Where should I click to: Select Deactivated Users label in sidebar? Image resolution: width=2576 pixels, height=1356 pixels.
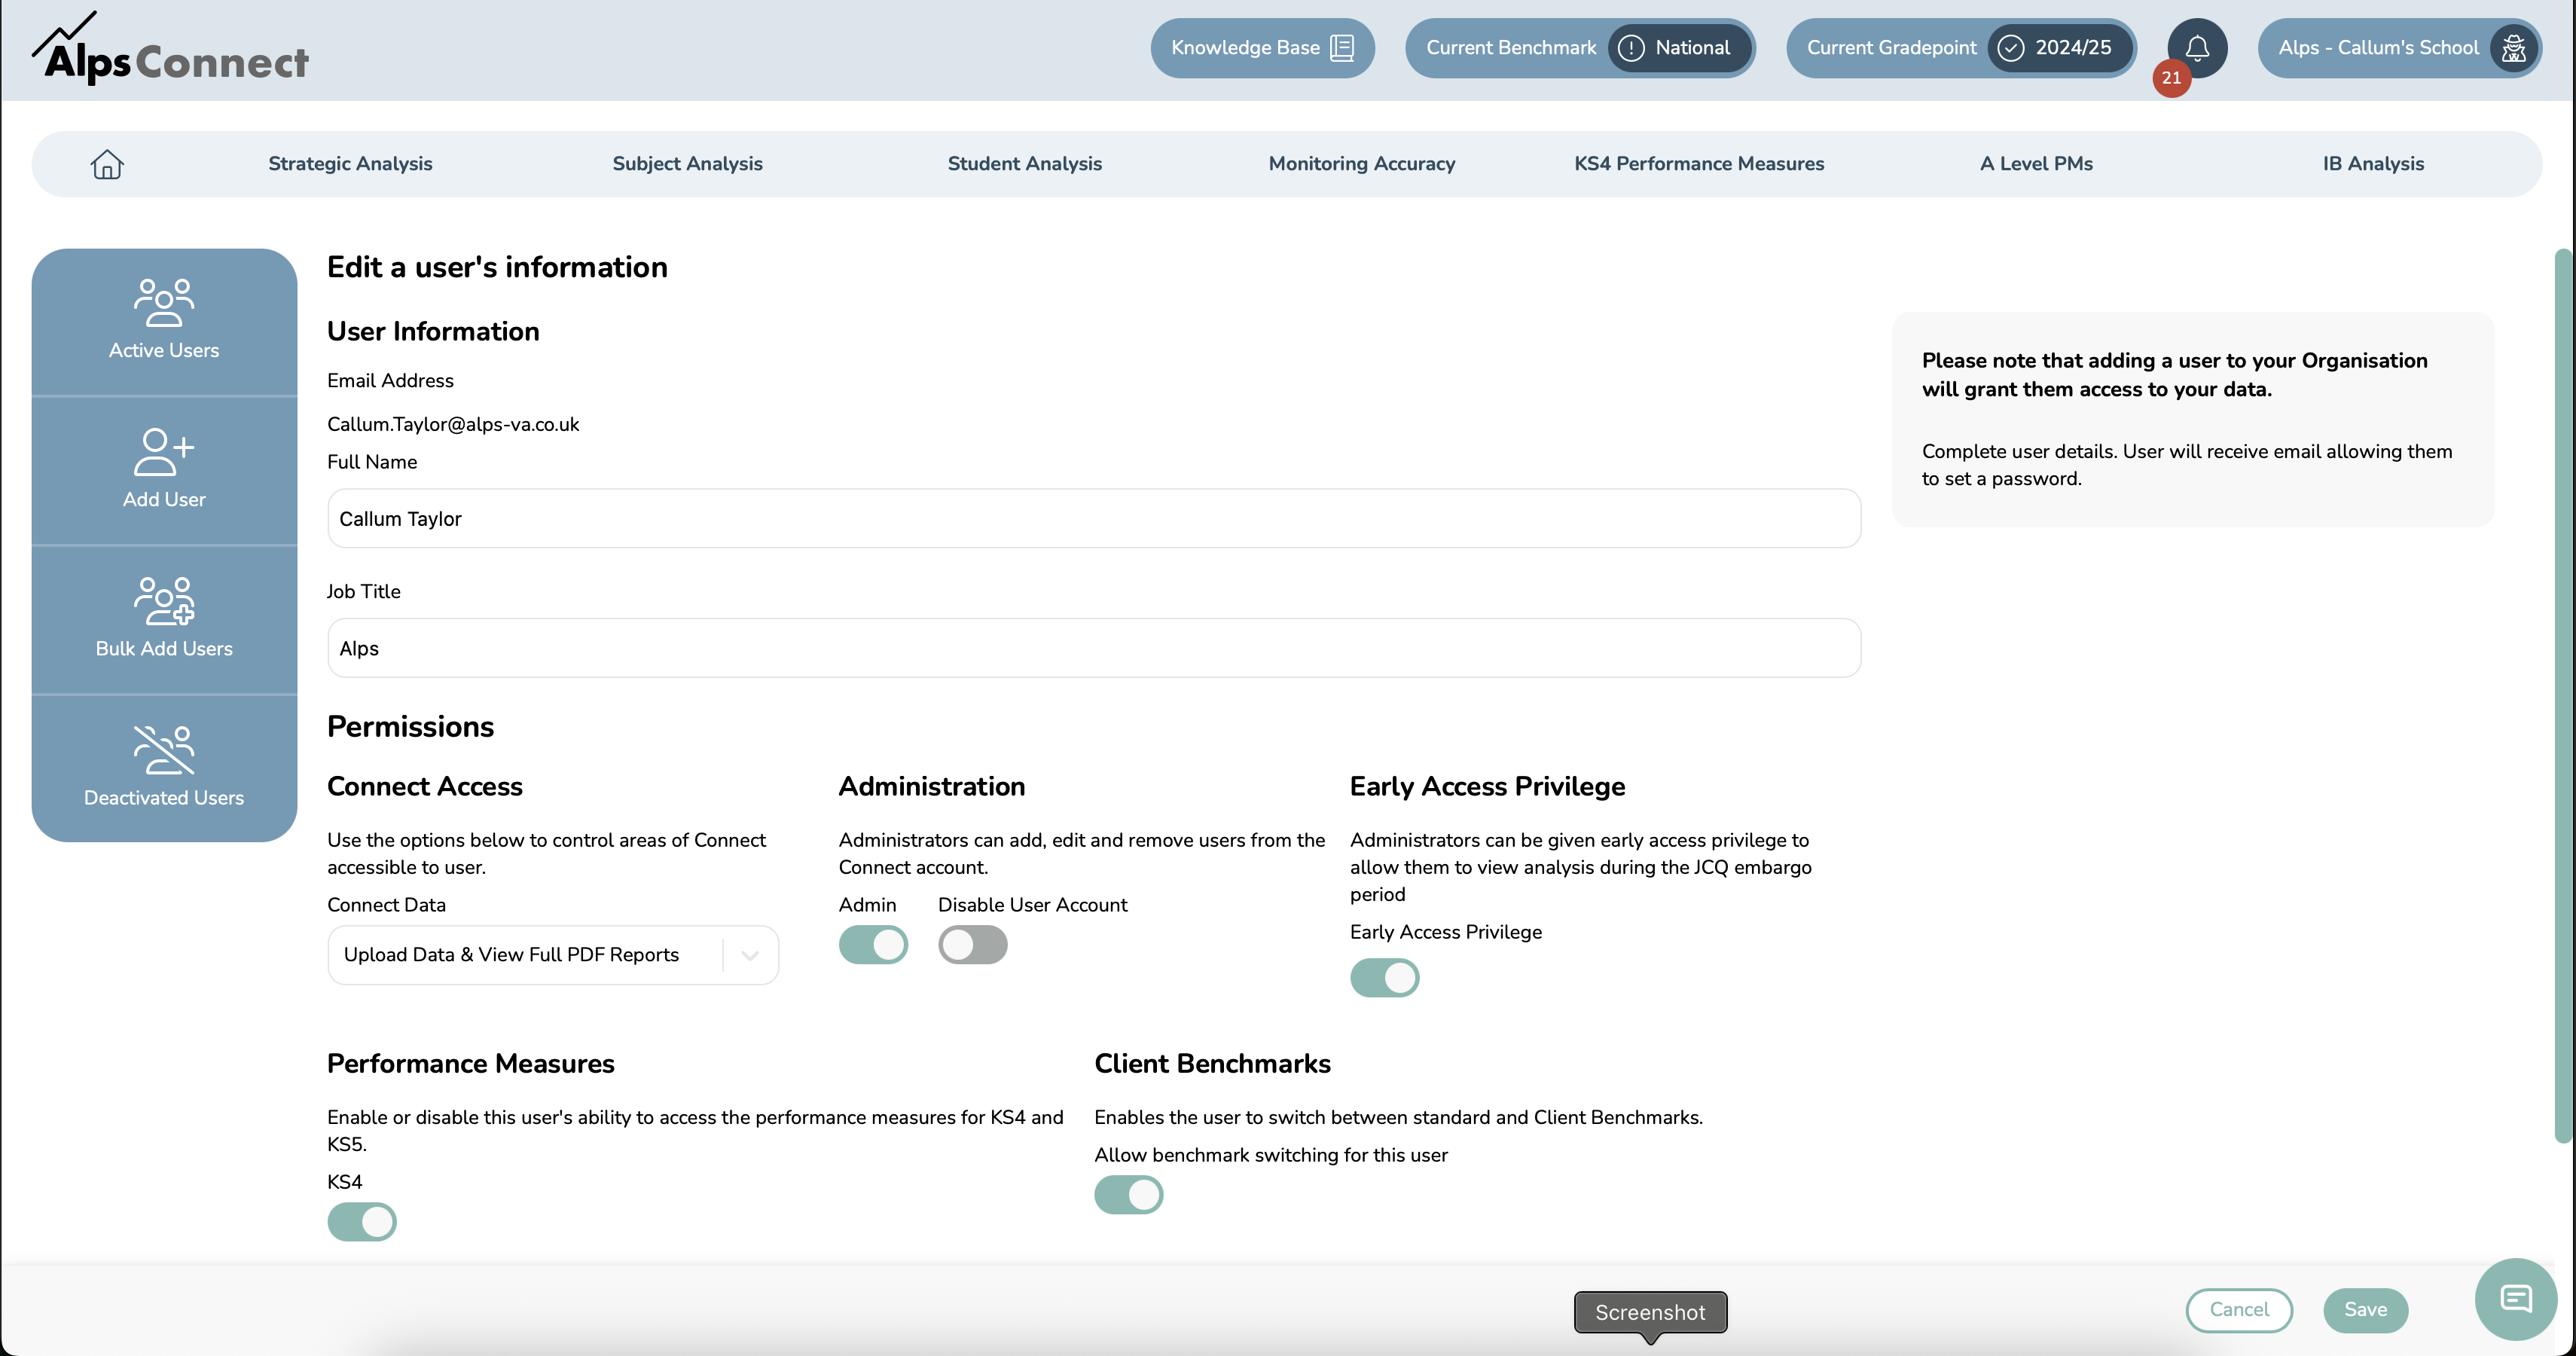164,798
